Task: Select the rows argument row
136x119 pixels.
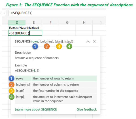Action: 56,79
